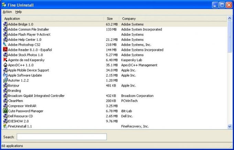234x150 pixels.
Task: Click the Fine Uninstall title bar icon
Action: click(4, 5)
